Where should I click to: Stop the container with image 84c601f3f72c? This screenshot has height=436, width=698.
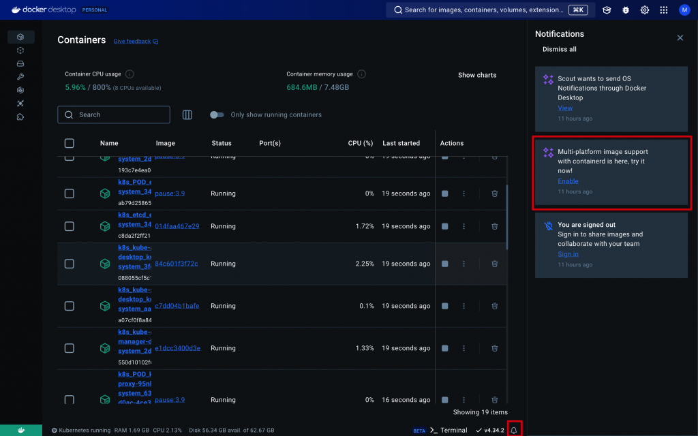tap(444, 264)
